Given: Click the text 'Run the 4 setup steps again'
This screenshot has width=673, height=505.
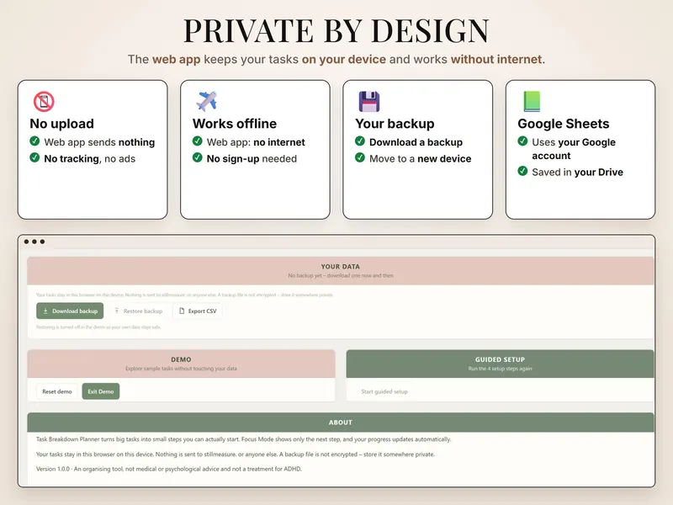Looking at the screenshot, I should (500, 369).
